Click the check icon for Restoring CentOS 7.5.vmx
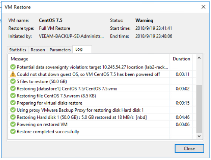 pos(13,89)
